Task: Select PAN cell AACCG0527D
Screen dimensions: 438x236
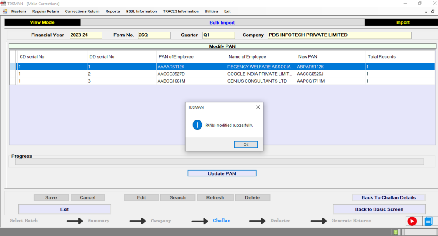Action: (191, 74)
